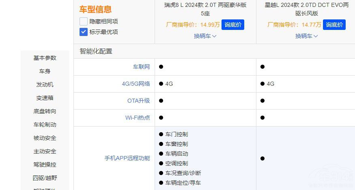Click 询底价 button for 瑞虎8 L
355x190 pixels.
click(x=233, y=25)
